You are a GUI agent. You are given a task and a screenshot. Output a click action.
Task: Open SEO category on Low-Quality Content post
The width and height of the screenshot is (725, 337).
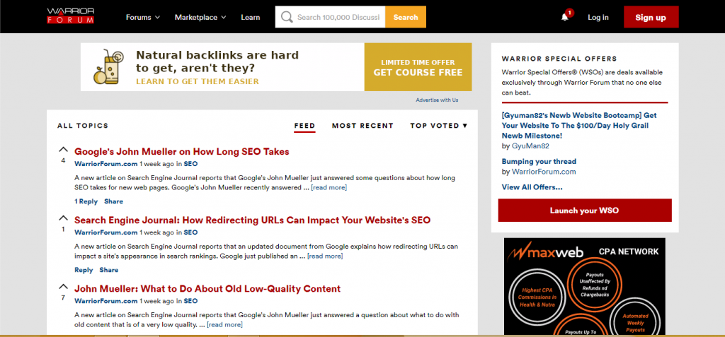coord(190,301)
